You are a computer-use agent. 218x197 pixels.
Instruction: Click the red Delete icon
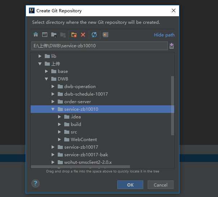tap(83, 35)
